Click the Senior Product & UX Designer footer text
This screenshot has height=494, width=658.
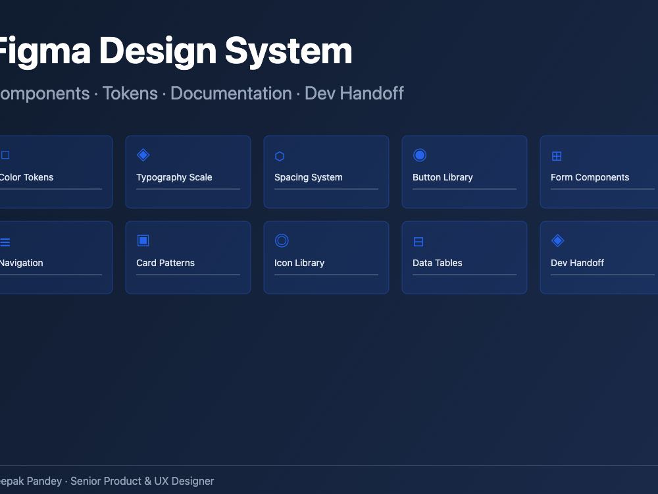pyautogui.click(x=142, y=481)
